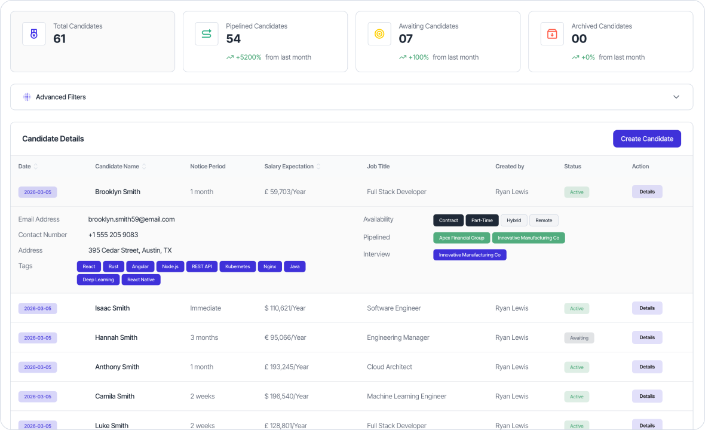Expand the Advanced Filters chevron
The height and width of the screenshot is (430, 705).
676,97
